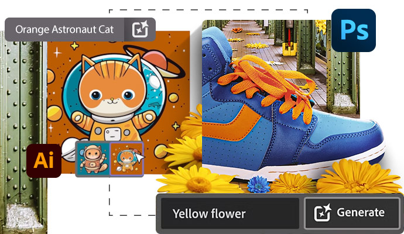Click the Generate button
The image size is (404, 234).
click(352, 213)
